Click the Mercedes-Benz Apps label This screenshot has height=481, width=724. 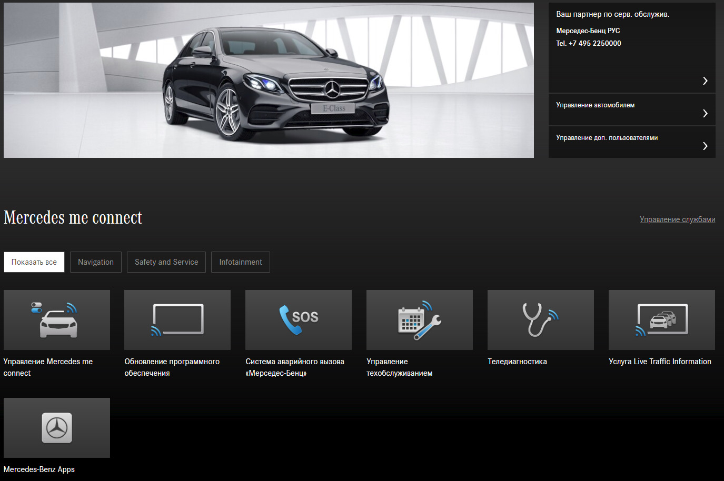39,469
